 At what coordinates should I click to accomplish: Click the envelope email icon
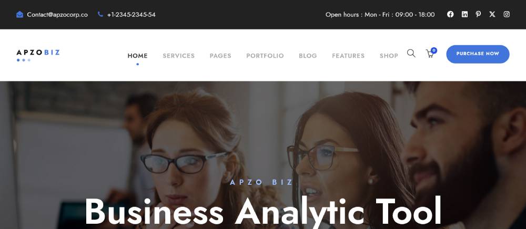click(x=20, y=14)
